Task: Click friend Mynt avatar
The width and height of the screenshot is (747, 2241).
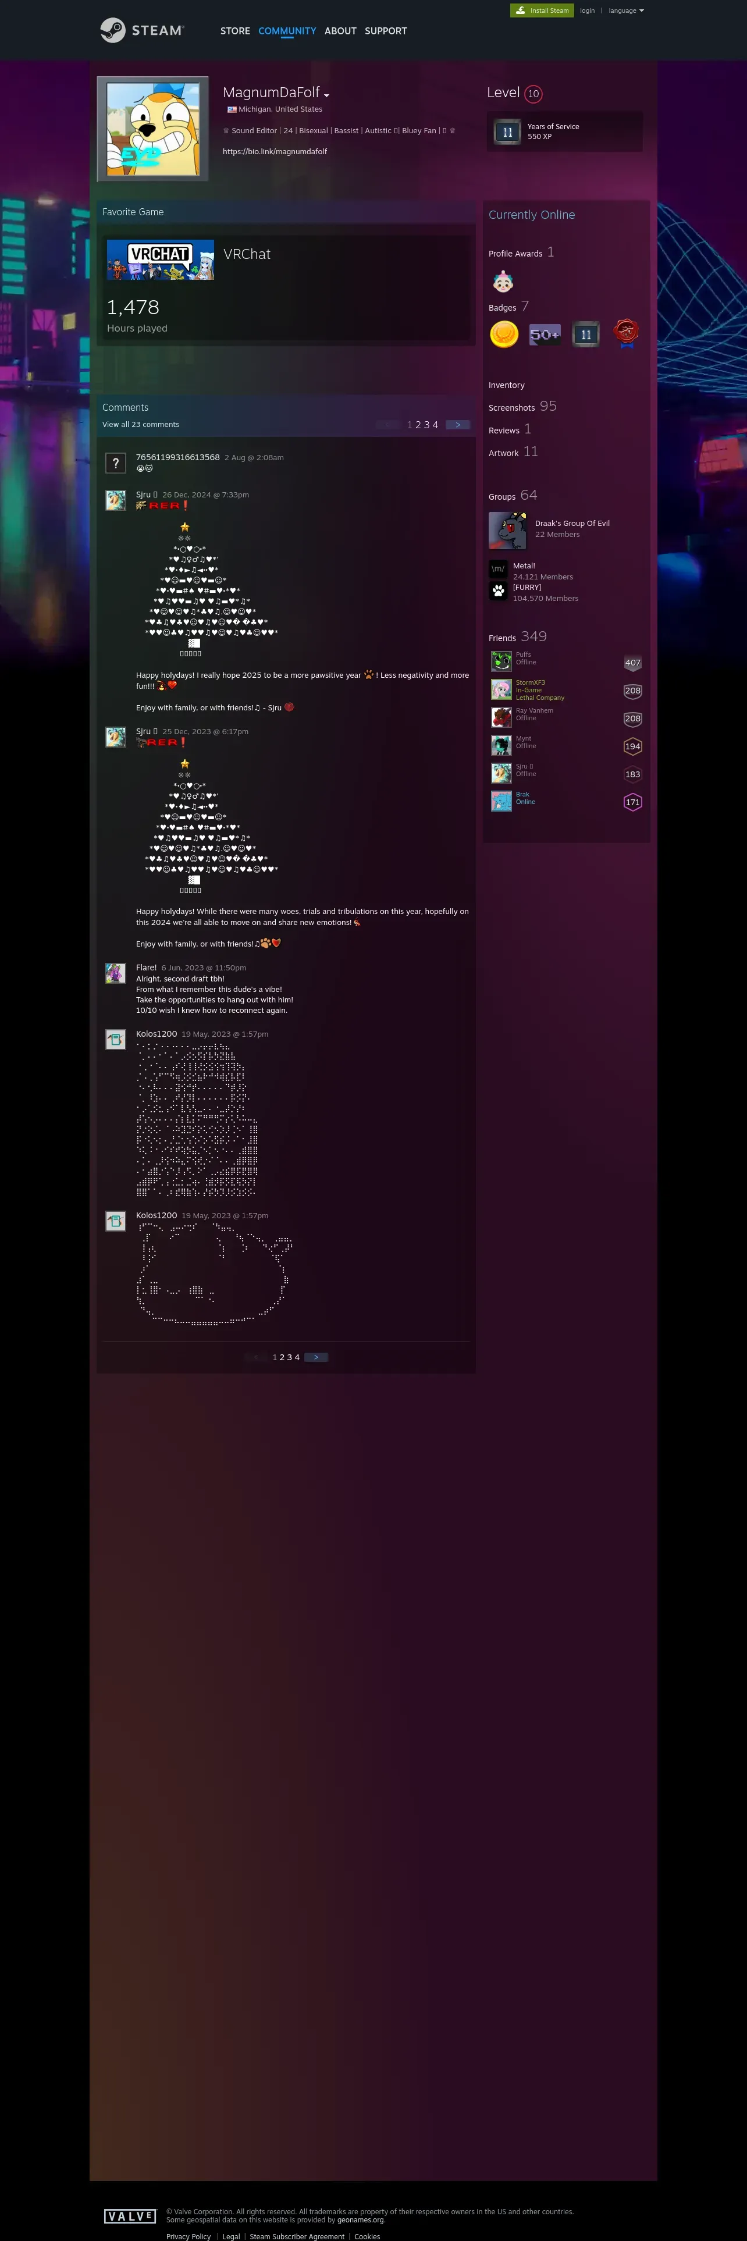Action: 501,745
